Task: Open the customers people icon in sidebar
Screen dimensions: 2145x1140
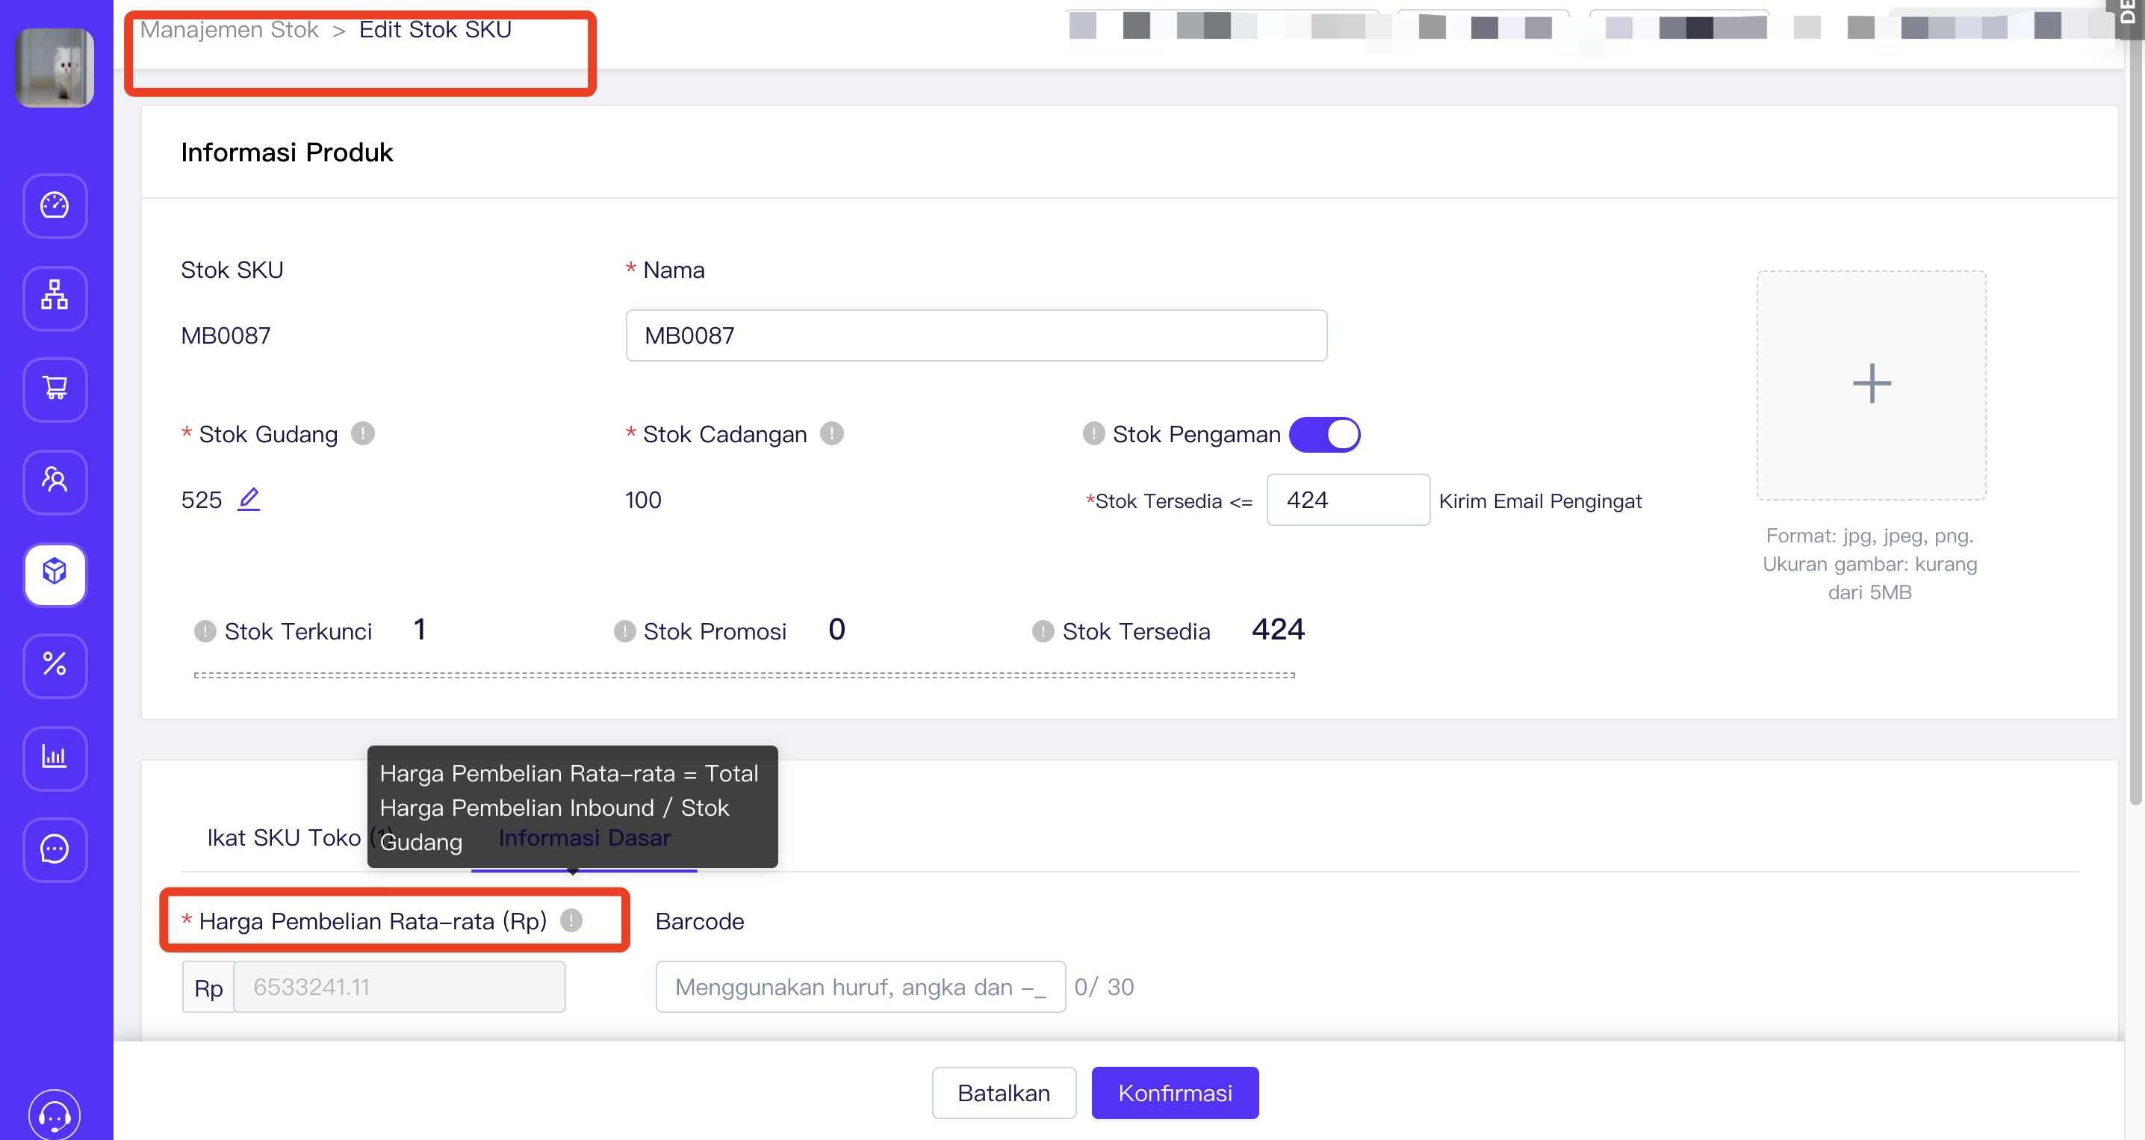Action: click(x=55, y=480)
